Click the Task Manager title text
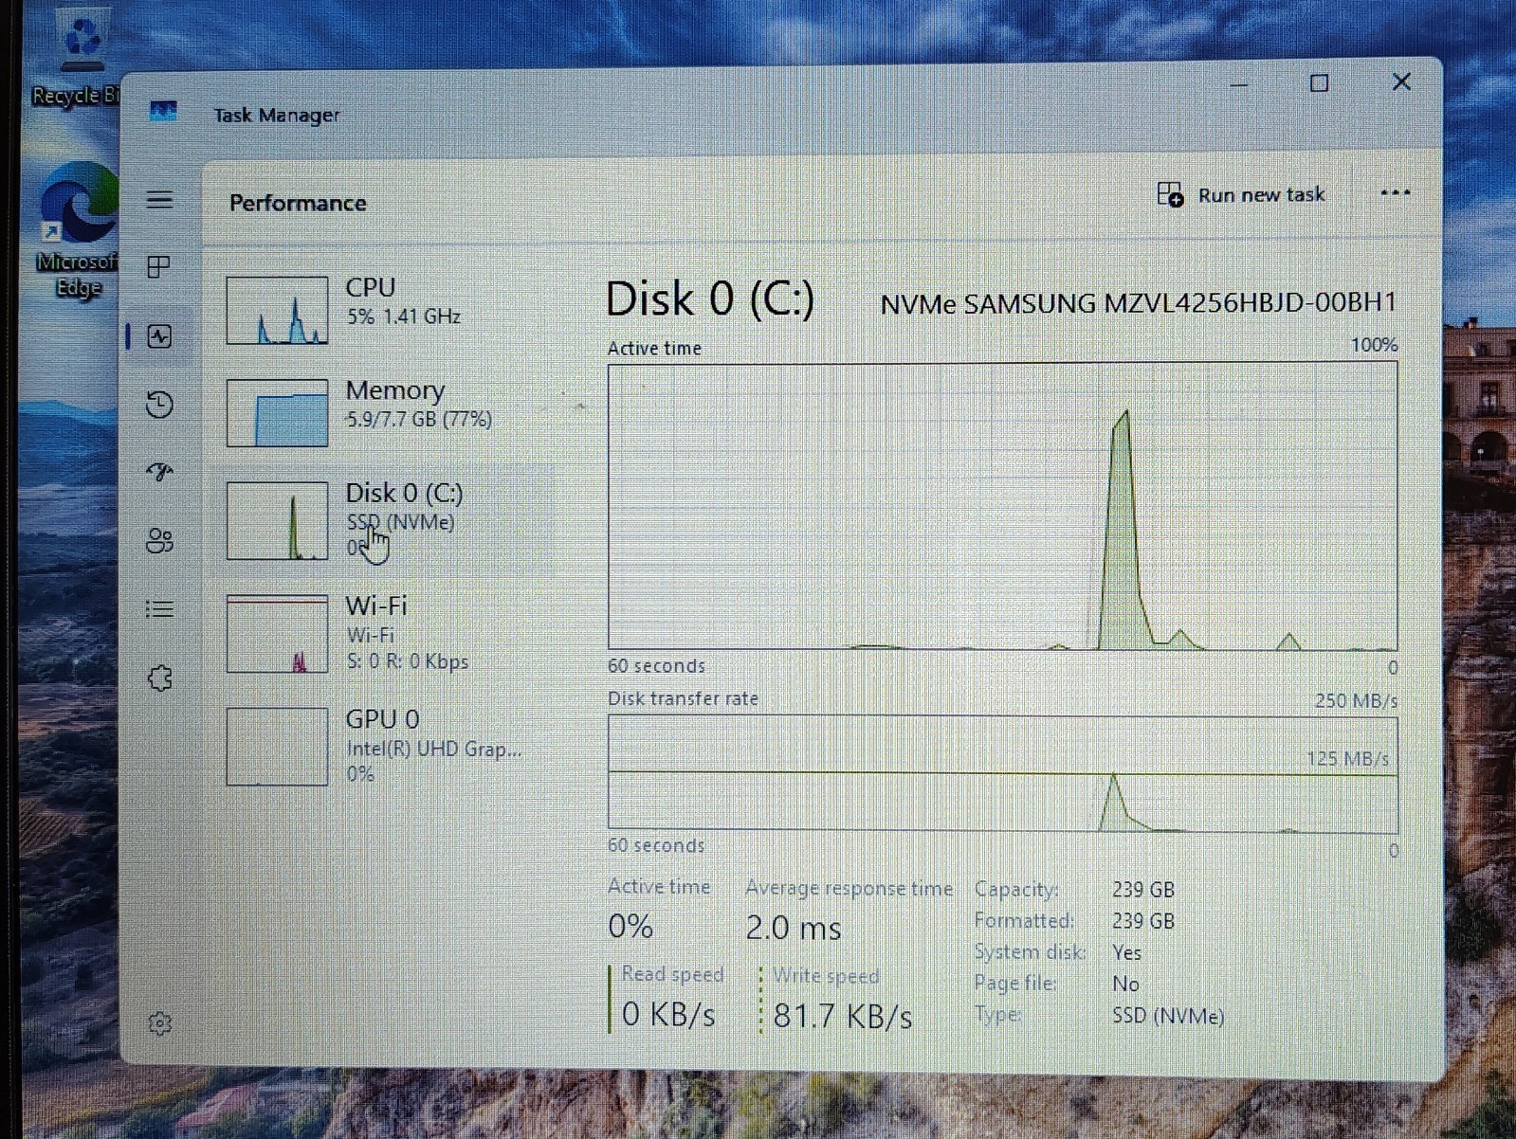Image resolution: width=1516 pixels, height=1139 pixels. (276, 115)
